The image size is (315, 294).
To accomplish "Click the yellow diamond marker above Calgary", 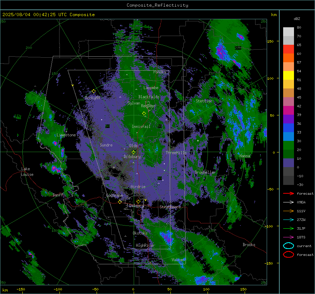I will pyautogui.click(x=138, y=201).
